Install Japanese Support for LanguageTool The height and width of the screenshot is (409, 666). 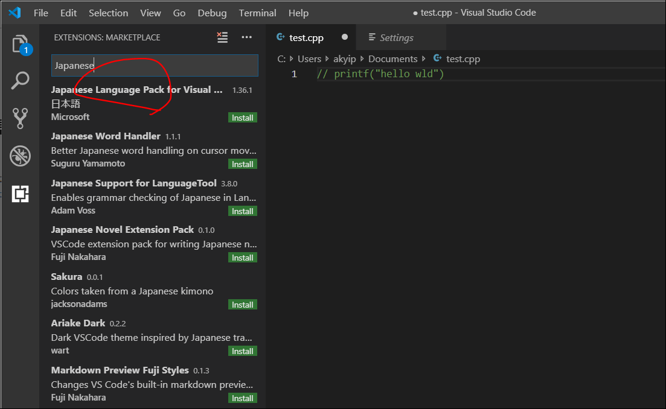(x=243, y=211)
